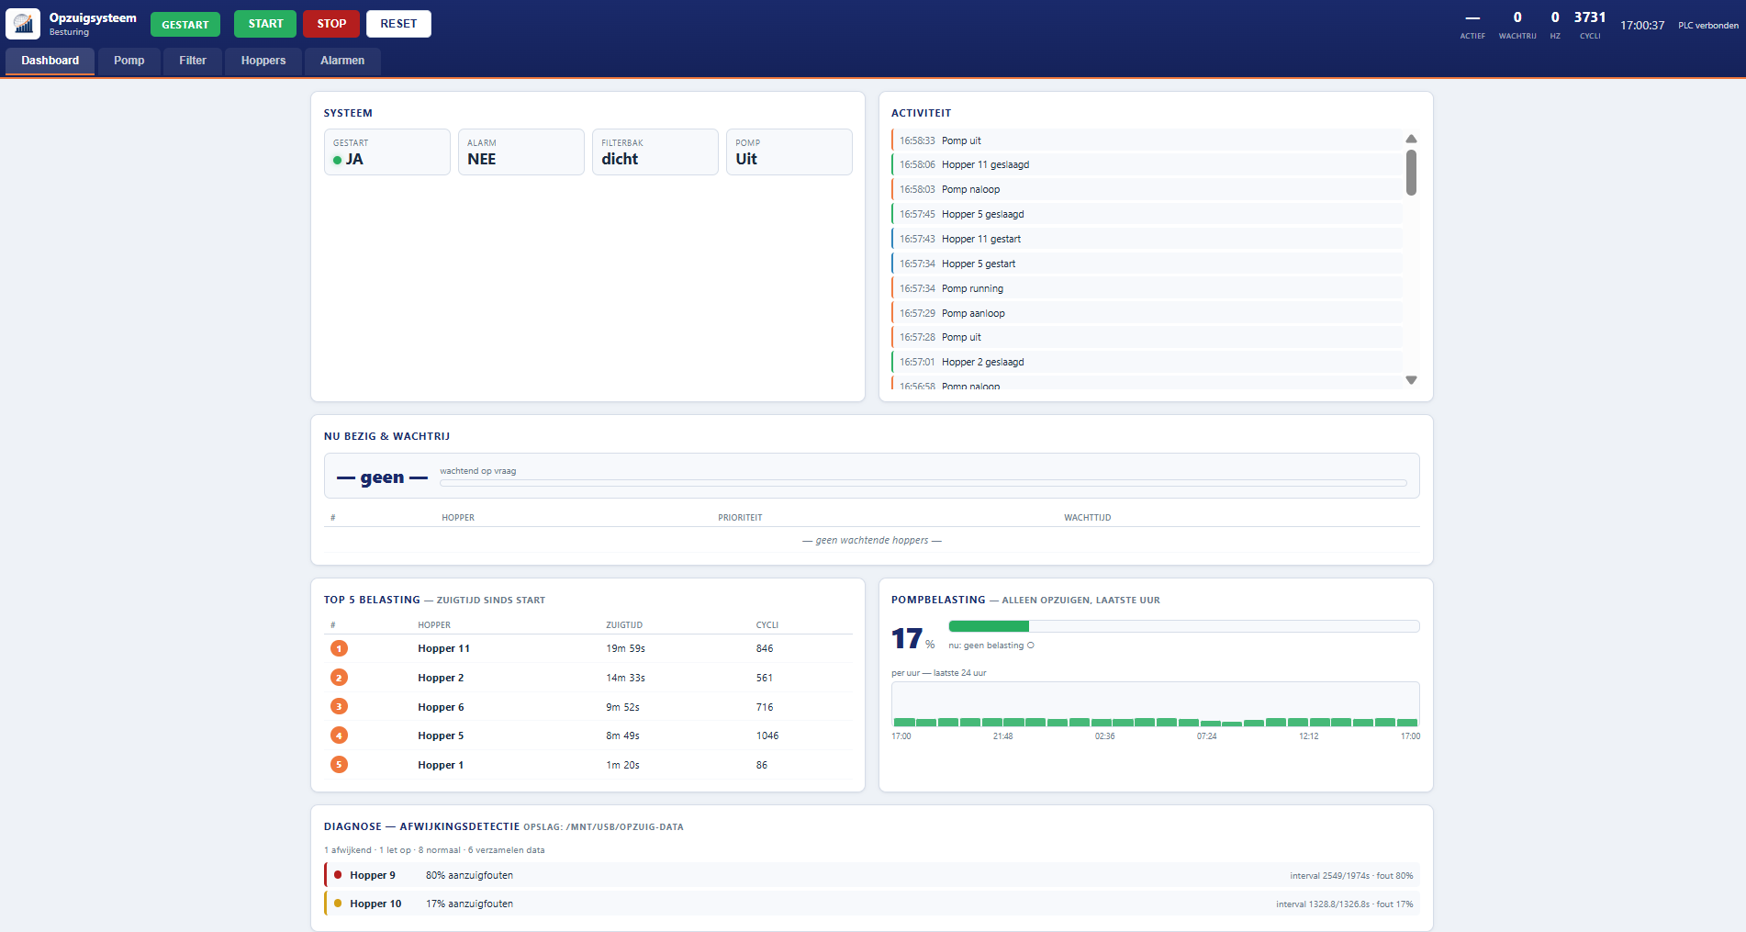This screenshot has width=1746, height=932.
Task: Select the '16:57:28 Pomp uit' entry
Action: [1147, 337]
